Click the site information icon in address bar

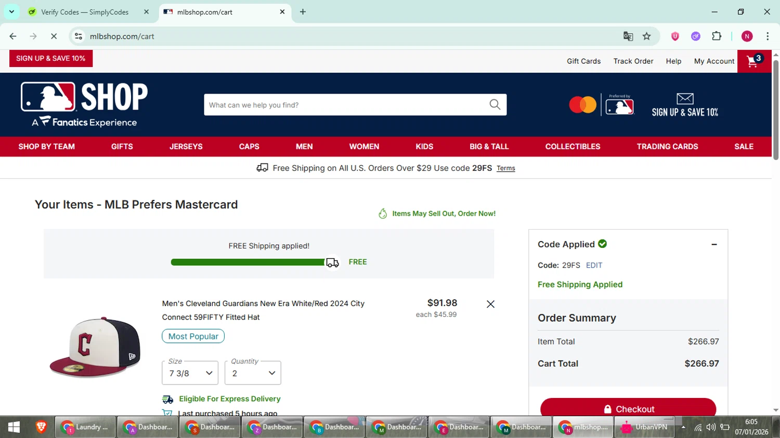coord(79,36)
